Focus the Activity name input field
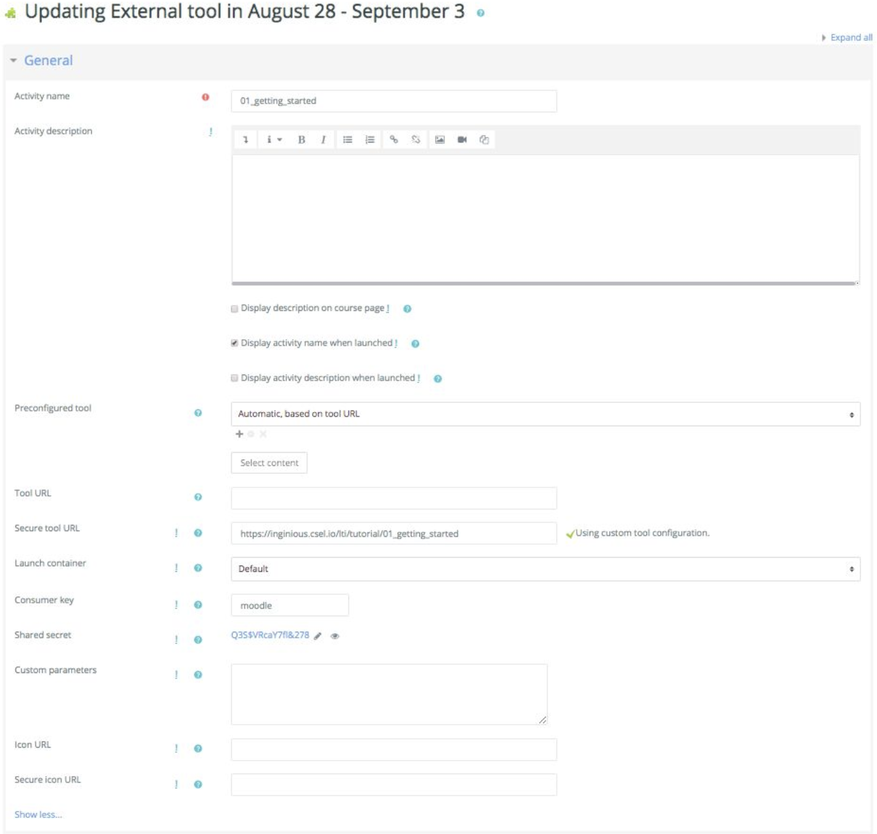The height and width of the screenshot is (834, 877). pyautogui.click(x=393, y=101)
